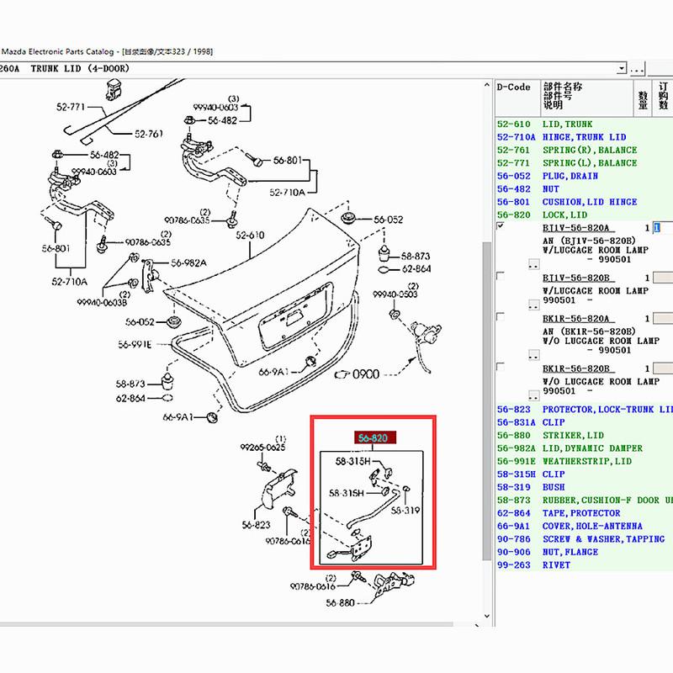Open details button under BK1R-56-820B

pos(533,395)
